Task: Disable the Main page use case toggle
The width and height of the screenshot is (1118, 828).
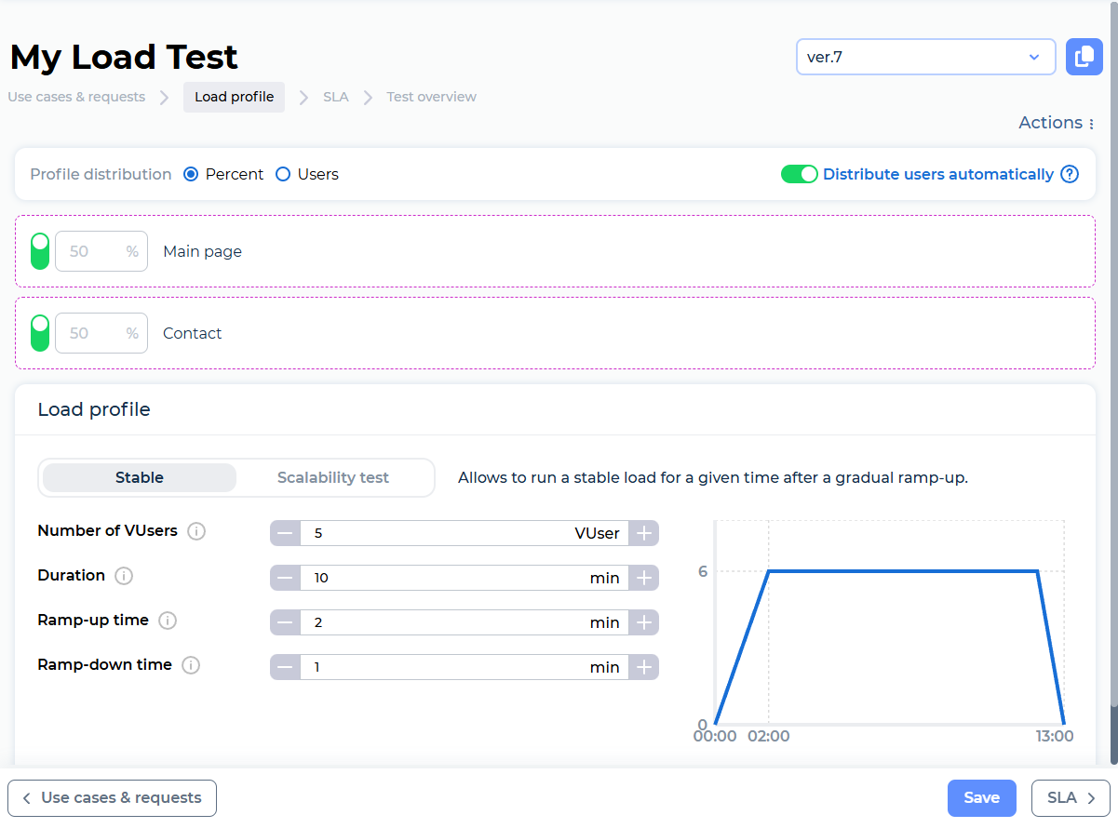Action: pos(40,251)
